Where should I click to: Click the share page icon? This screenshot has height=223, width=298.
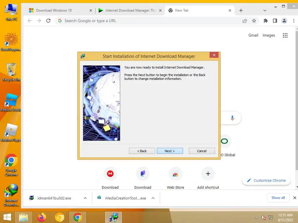[x=244, y=21]
